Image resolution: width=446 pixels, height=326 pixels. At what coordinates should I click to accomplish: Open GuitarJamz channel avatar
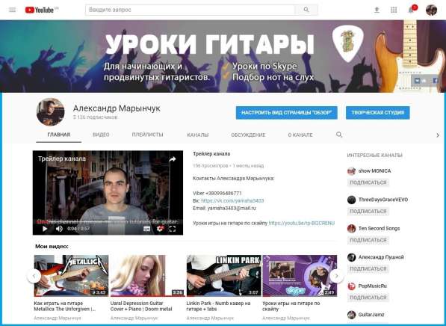pyautogui.click(x=352, y=315)
